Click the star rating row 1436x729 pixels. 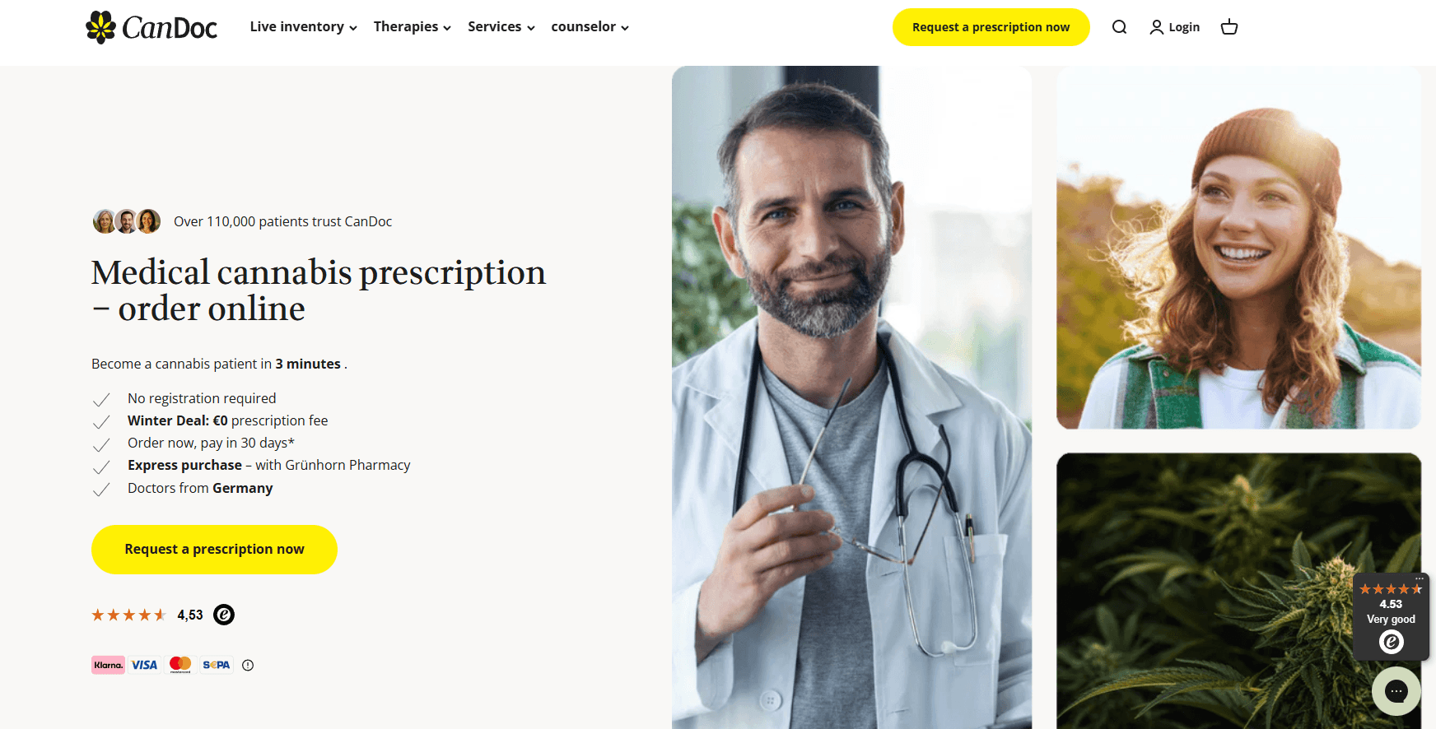tap(128, 615)
